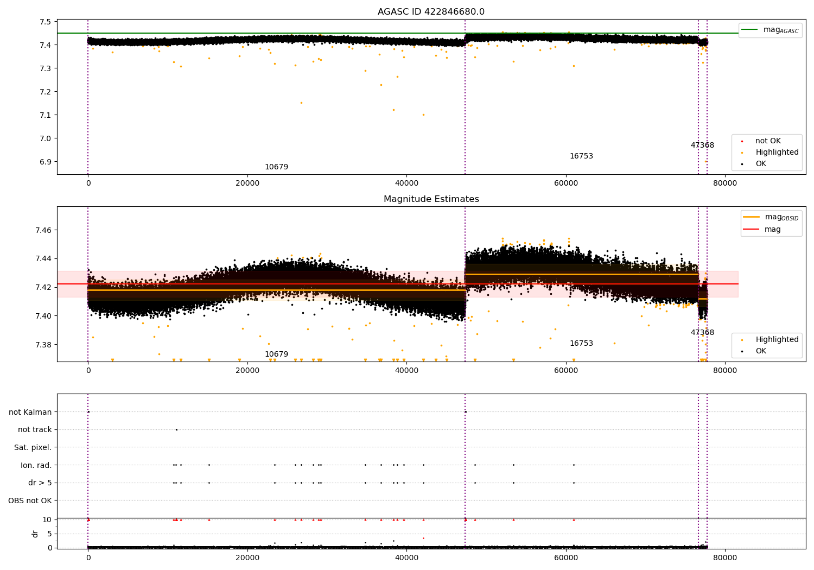The height and width of the screenshot is (570, 814).
Task: Click obsid label 16753 in top plot
Action: [x=581, y=156]
